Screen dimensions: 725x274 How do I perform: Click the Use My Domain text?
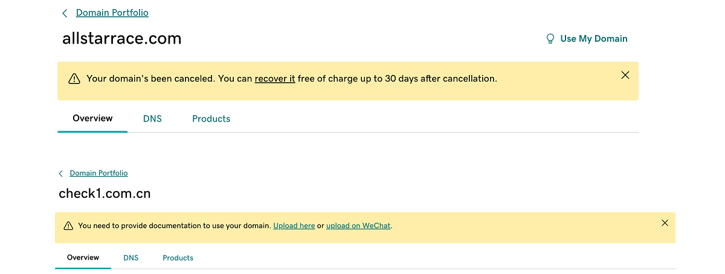(594, 39)
